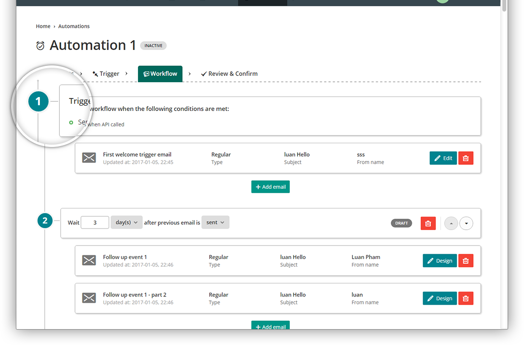The height and width of the screenshot is (345, 524).
Task: Click the envelope icon for Follow up event 1
Action: pos(89,260)
